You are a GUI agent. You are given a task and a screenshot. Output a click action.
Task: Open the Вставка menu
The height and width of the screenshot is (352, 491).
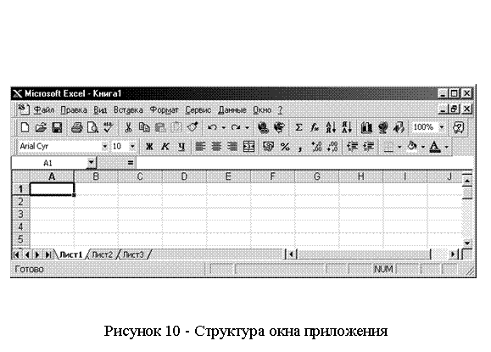coord(128,110)
